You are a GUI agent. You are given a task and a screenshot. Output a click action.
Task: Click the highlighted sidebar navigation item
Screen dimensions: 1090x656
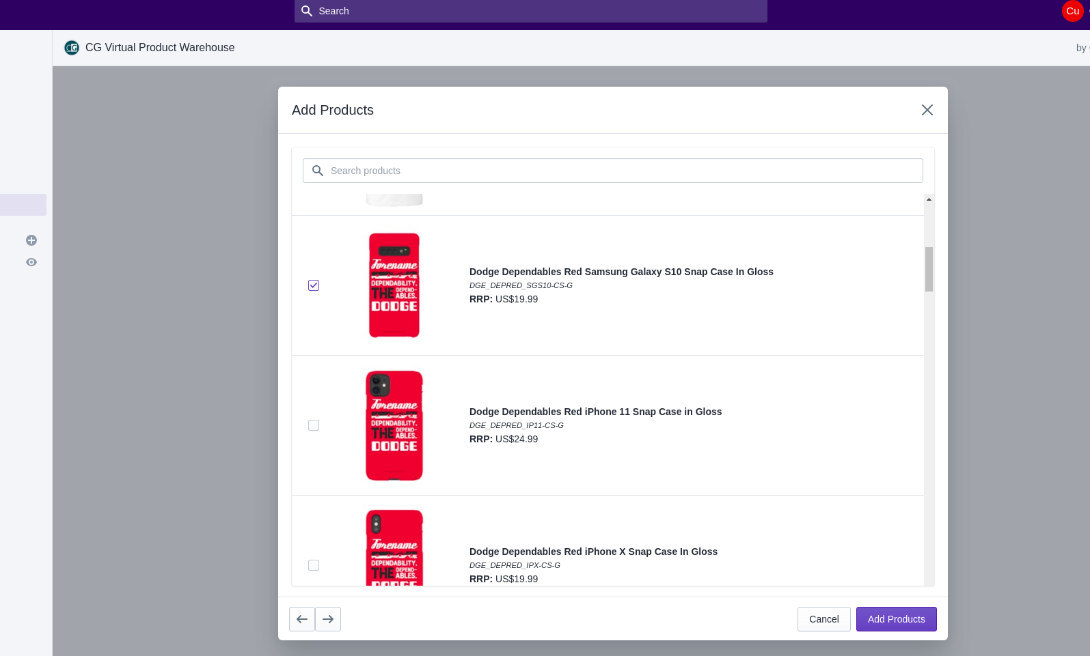click(23, 205)
